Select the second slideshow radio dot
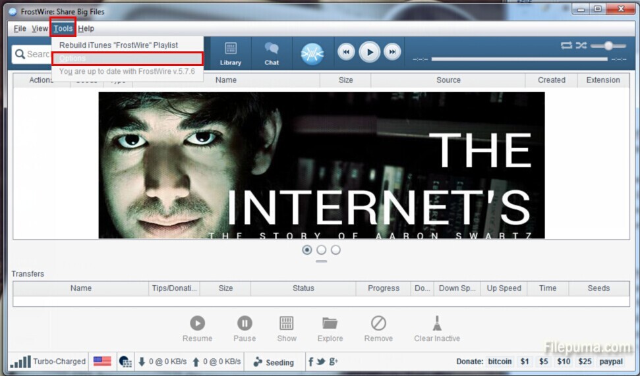Screen dimensions: 640x376 [x=322, y=250]
